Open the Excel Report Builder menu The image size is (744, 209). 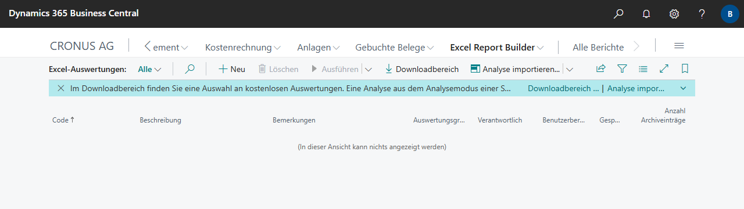tap(497, 47)
